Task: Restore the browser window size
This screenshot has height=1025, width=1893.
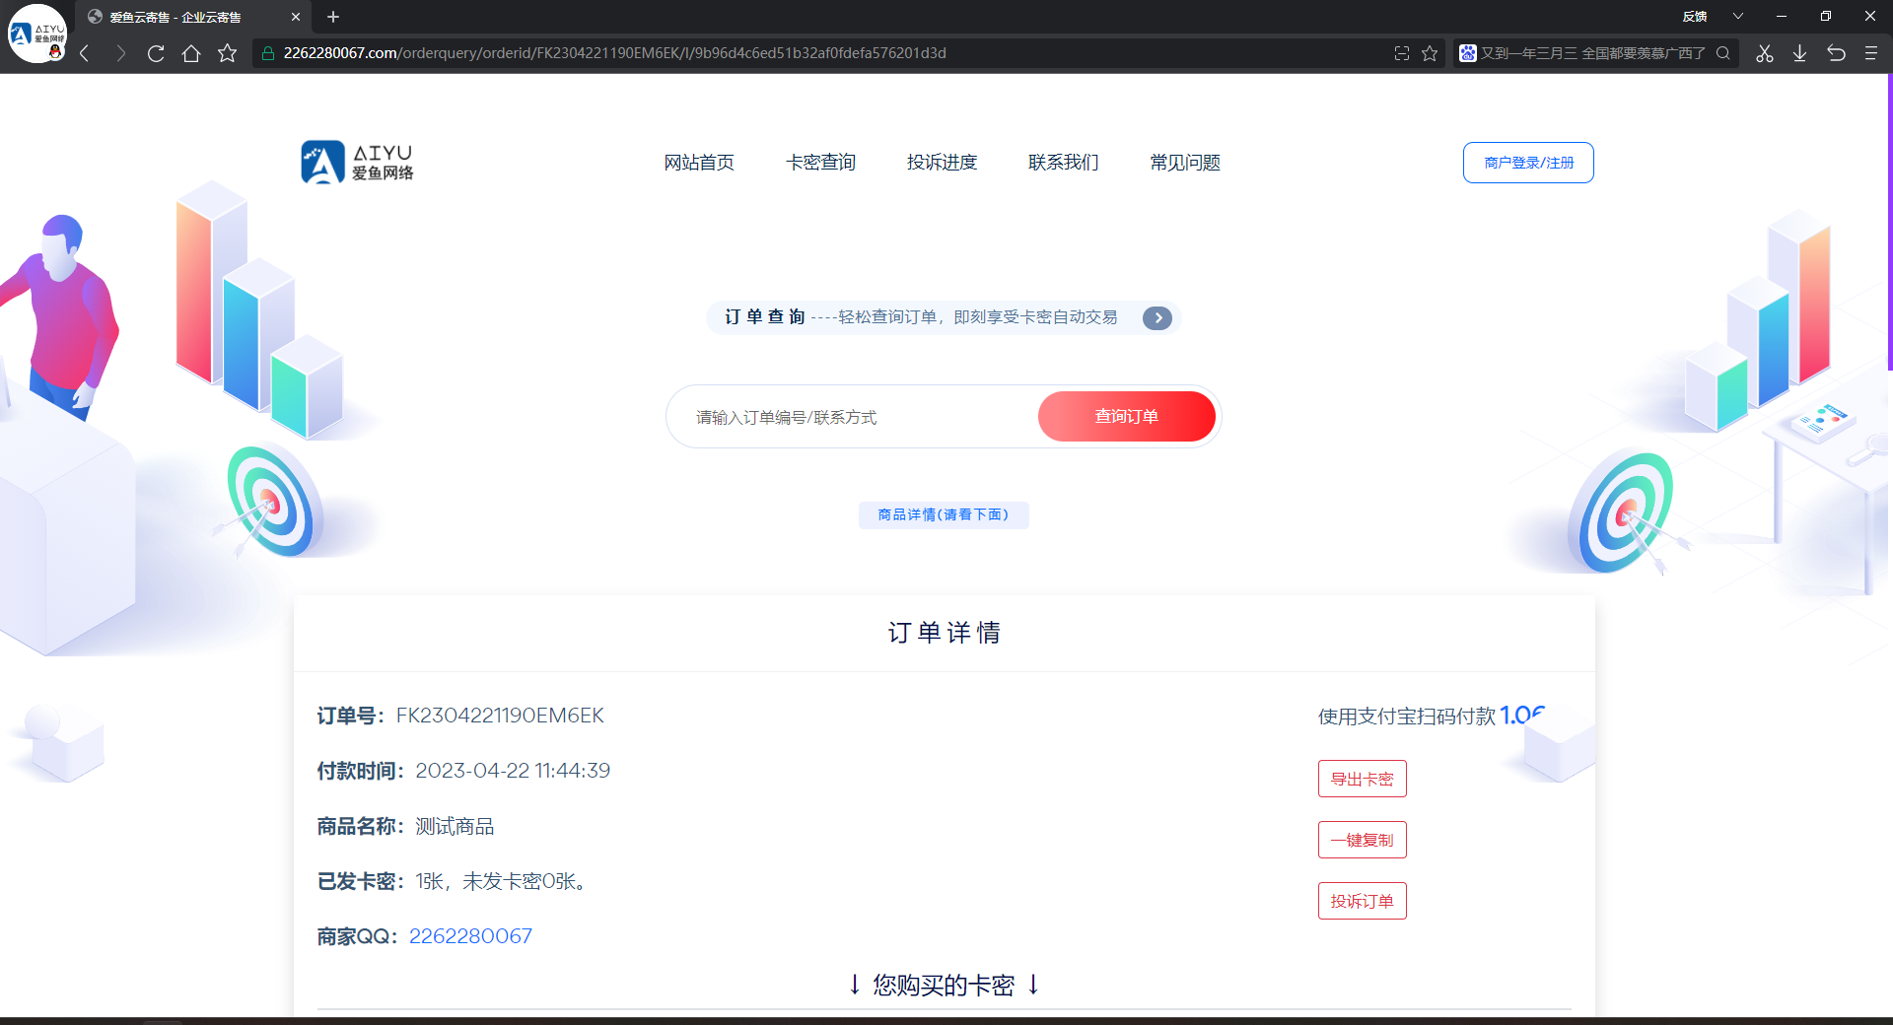Action: 1826,17
